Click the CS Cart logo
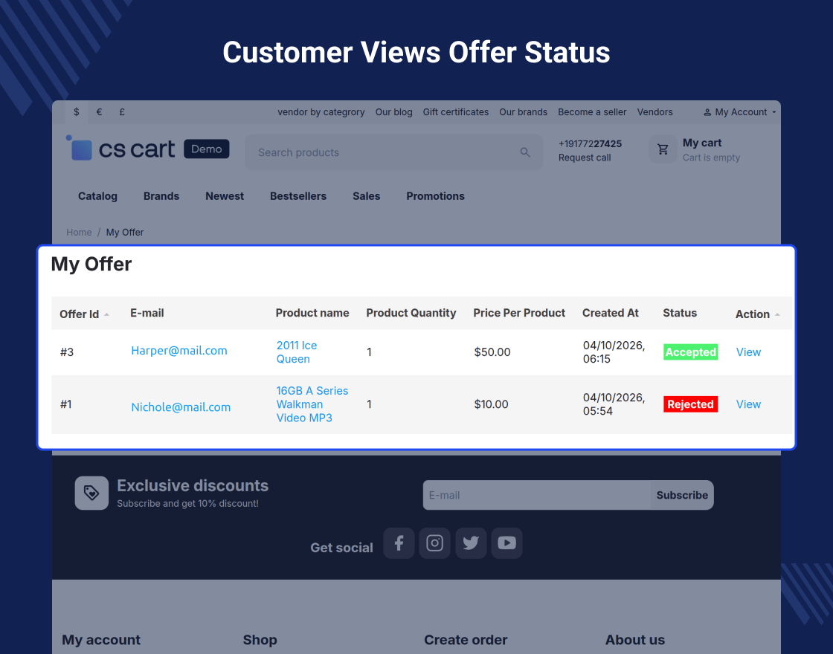 pyautogui.click(x=120, y=148)
